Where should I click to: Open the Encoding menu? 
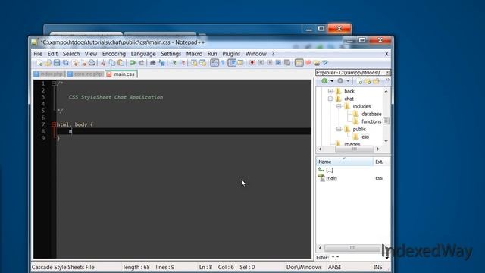tap(114, 54)
